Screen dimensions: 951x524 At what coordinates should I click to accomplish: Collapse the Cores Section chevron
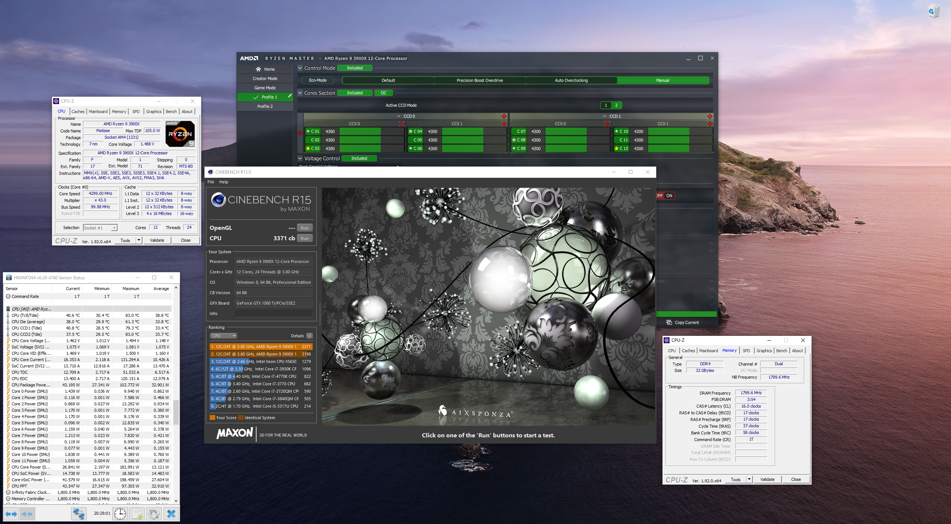[x=300, y=93]
